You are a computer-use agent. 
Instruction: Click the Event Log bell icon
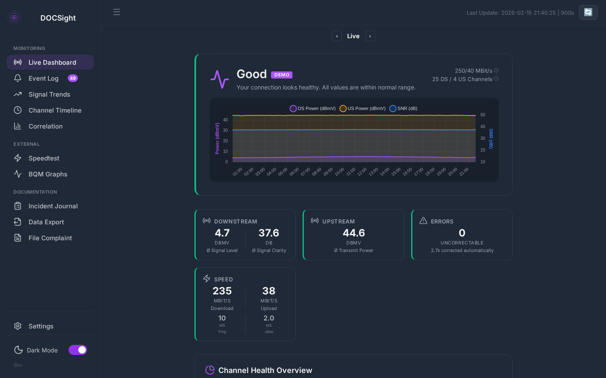coord(18,79)
